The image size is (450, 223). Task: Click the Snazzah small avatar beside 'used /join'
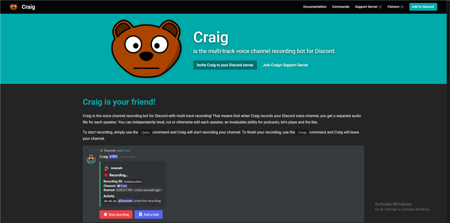click(x=101, y=150)
